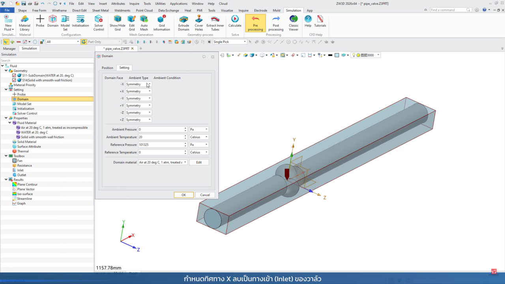Open Post processing in the ribbon
The image size is (505, 284).
[x=276, y=22]
